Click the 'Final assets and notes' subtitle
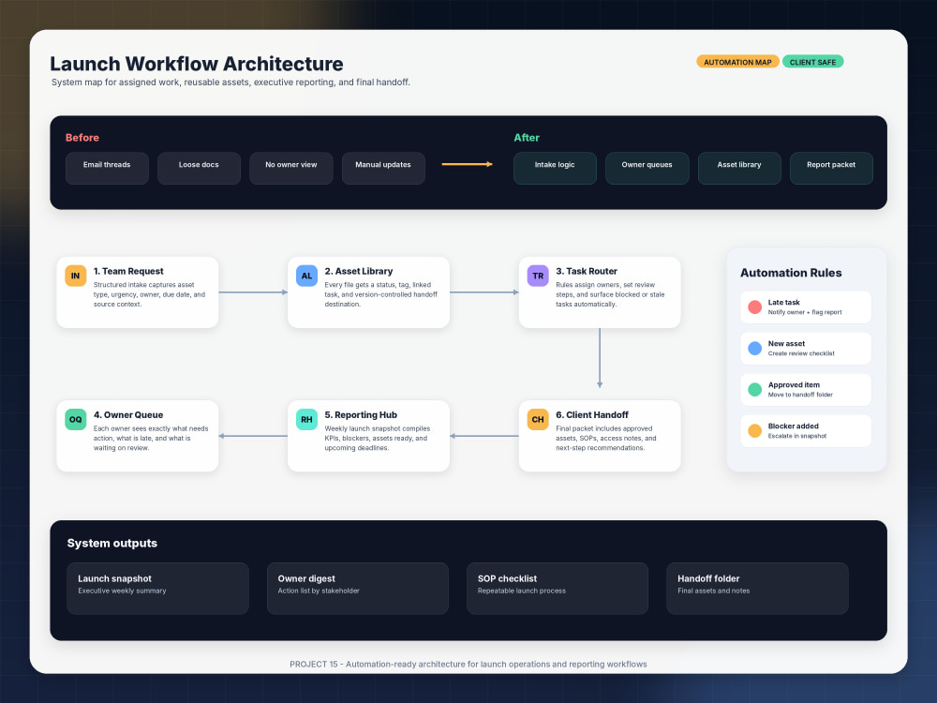 [x=713, y=591]
